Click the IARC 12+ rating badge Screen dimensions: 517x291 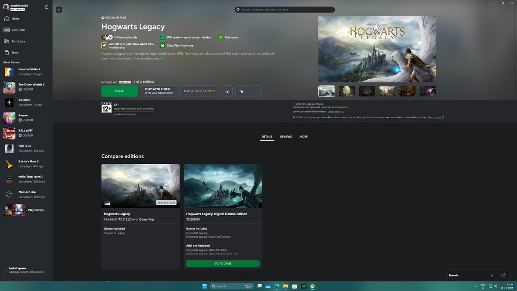(x=106, y=108)
